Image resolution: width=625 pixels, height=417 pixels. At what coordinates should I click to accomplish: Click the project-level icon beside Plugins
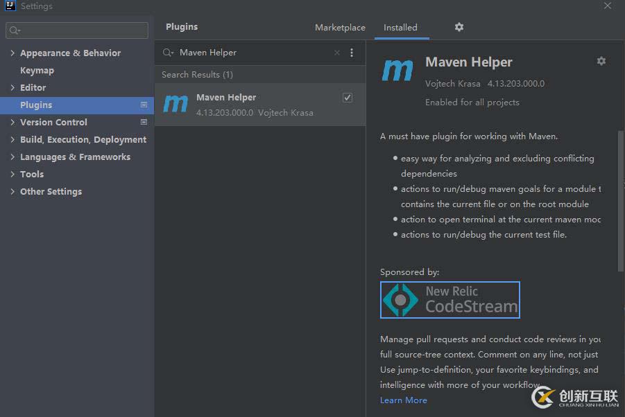click(144, 105)
